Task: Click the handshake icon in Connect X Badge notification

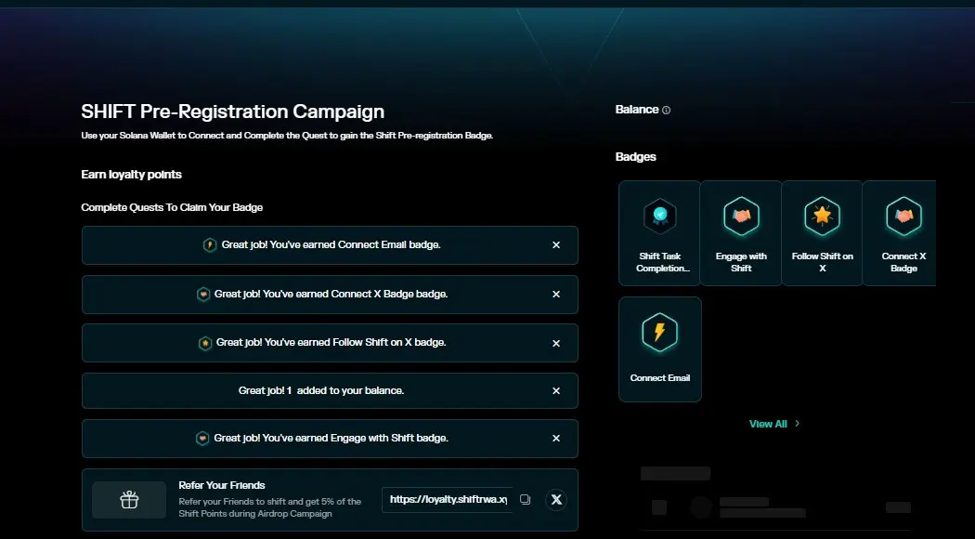Action: click(203, 294)
